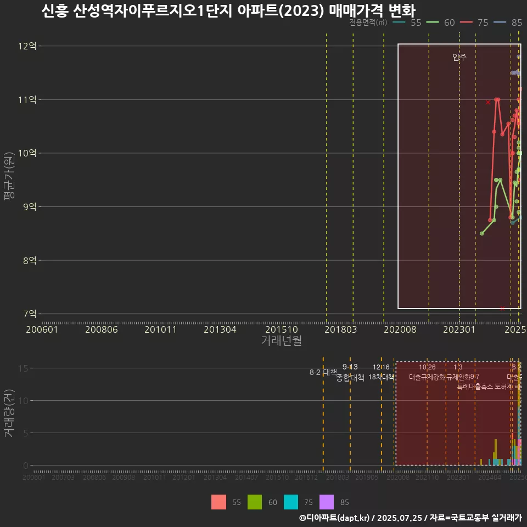
Task: Click the '18차대책' policy label
Action: (381, 377)
